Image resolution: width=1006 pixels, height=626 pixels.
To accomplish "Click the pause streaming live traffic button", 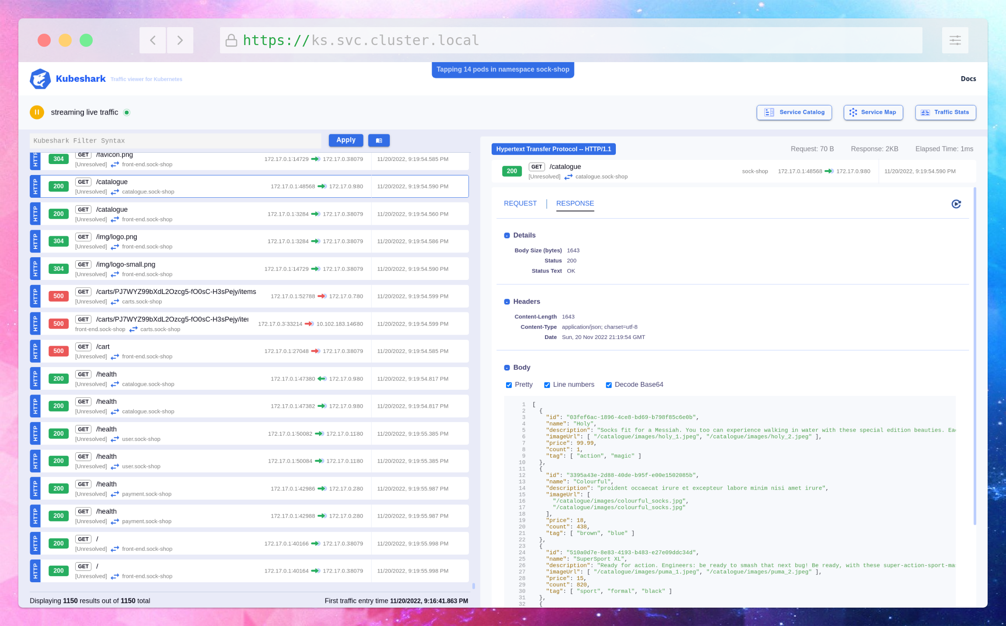I will (37, 112).
